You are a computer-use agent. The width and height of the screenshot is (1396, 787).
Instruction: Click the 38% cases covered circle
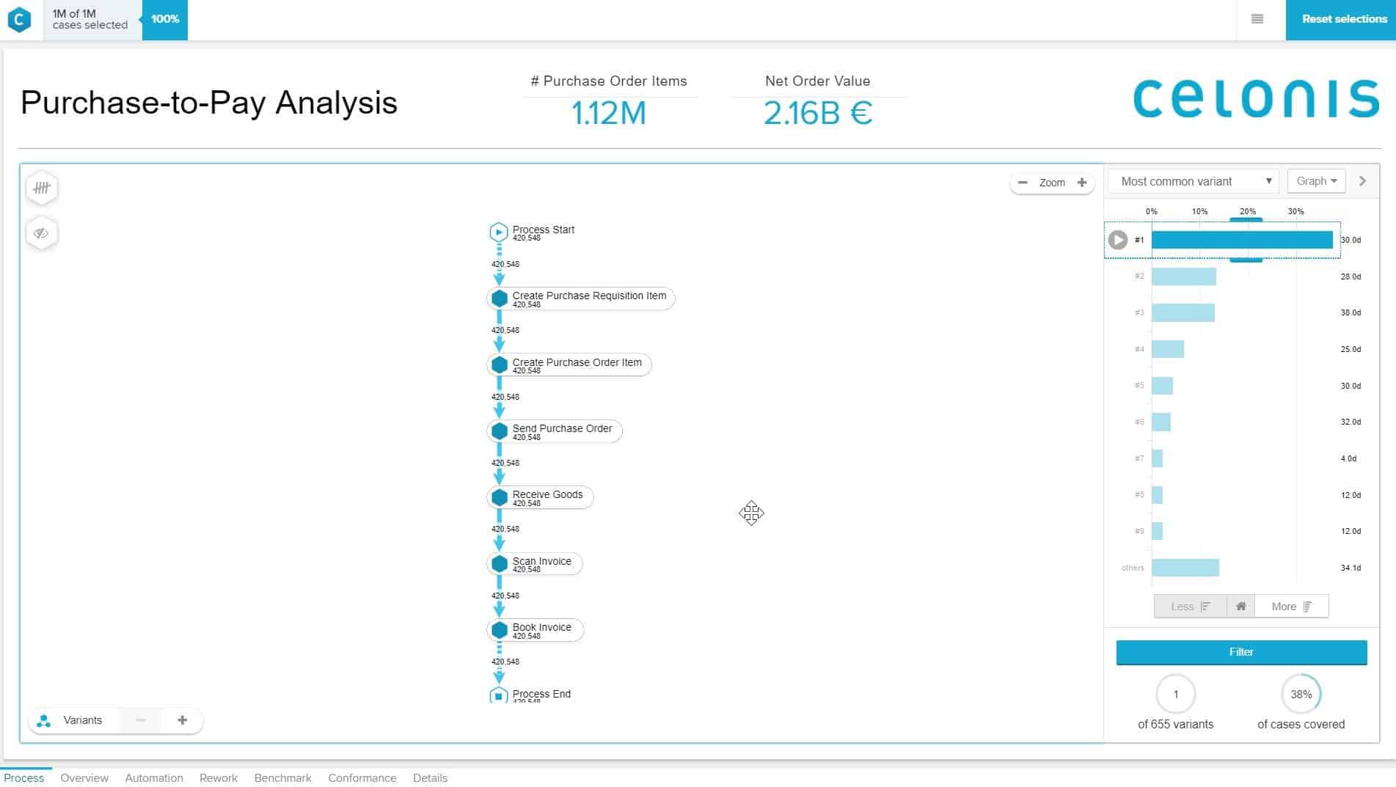coord(1301,694)
